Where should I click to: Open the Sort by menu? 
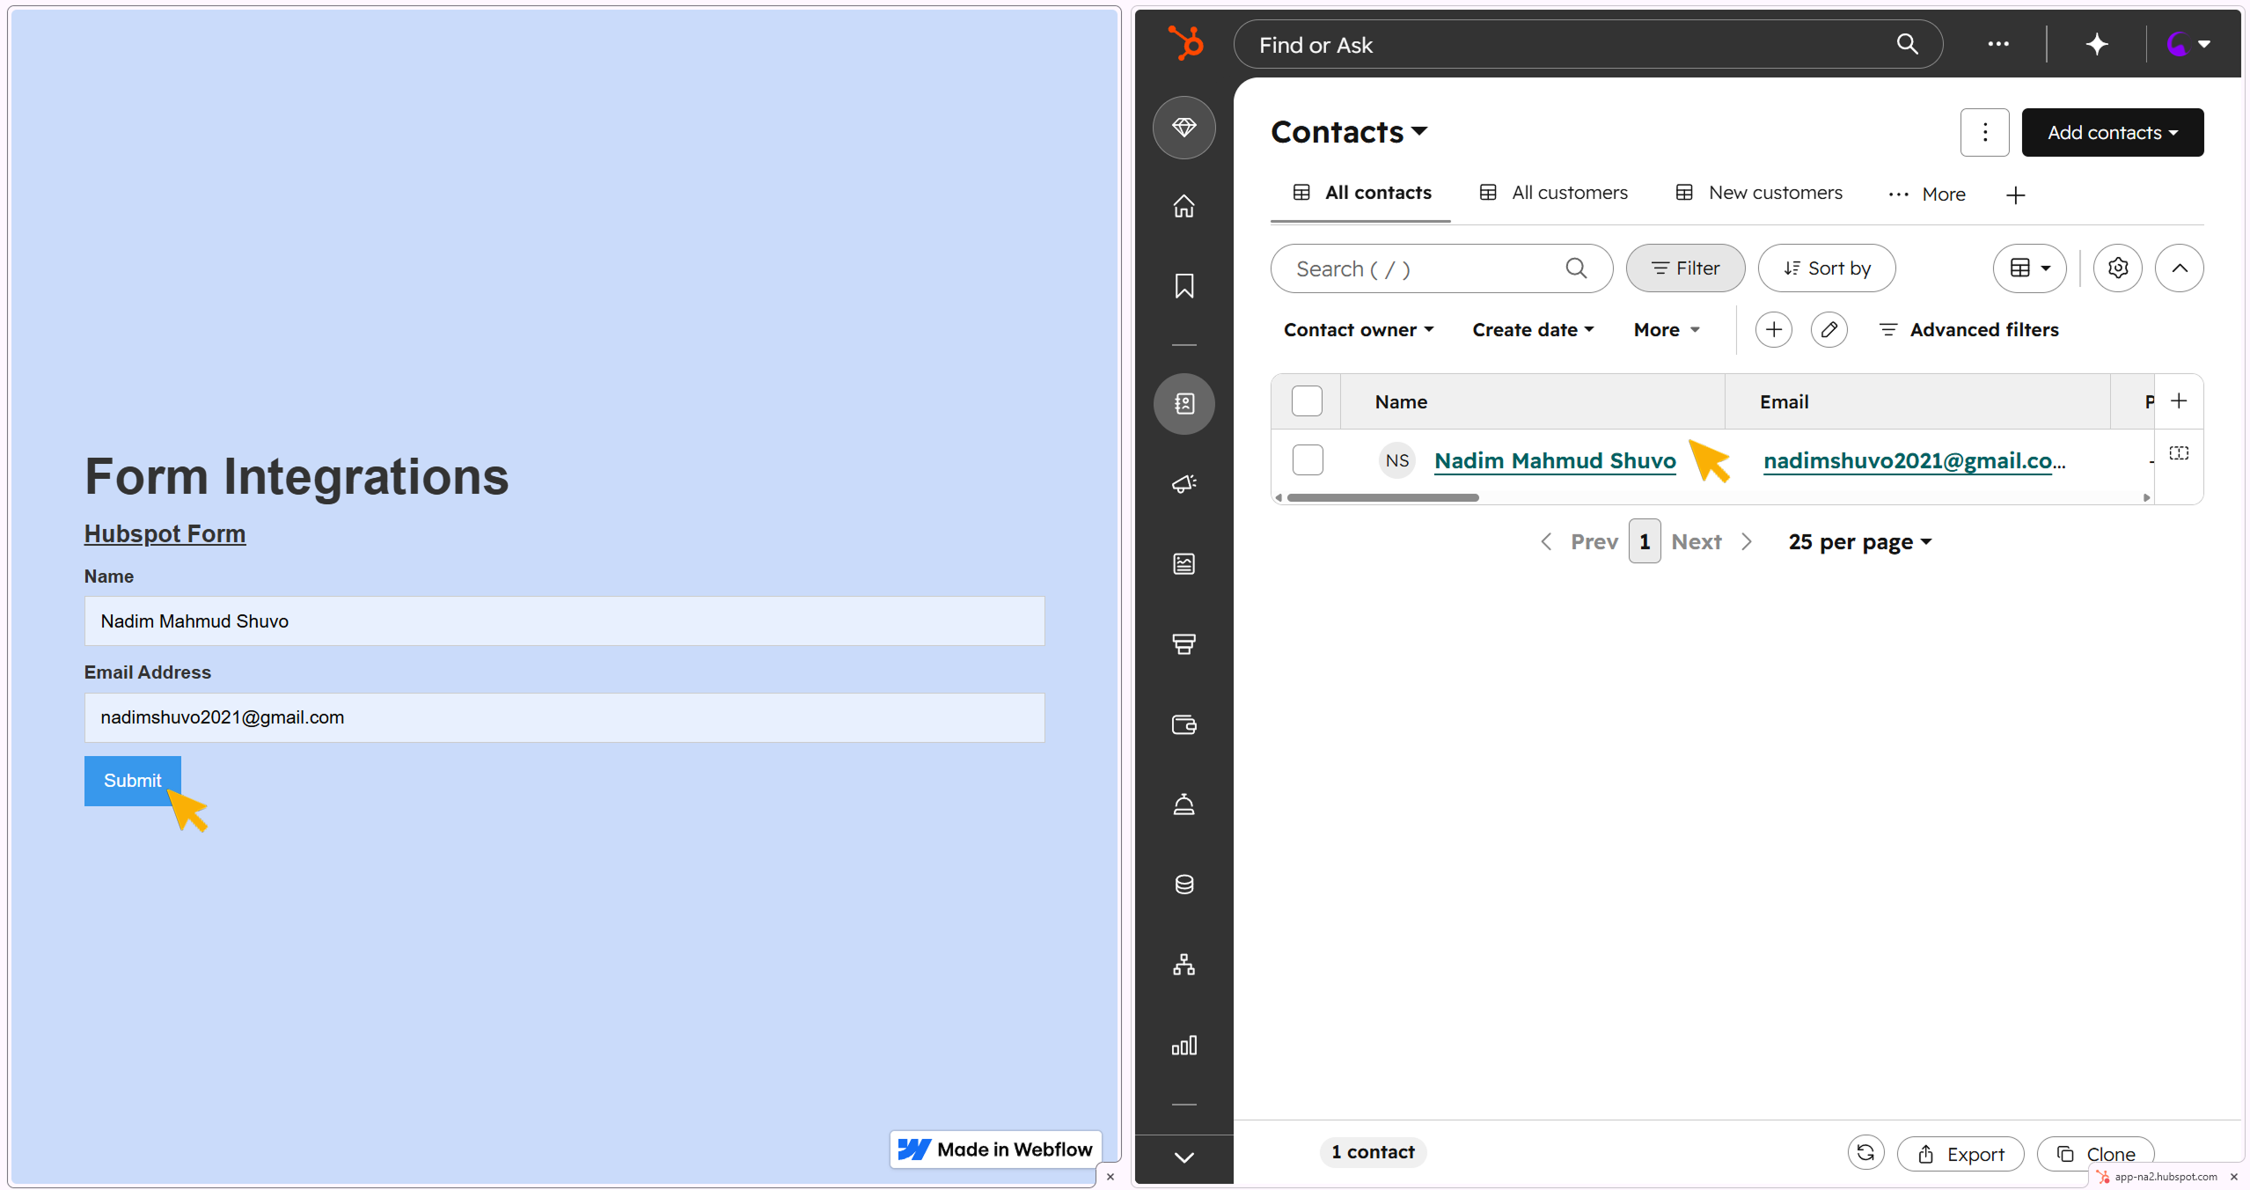(1826, 268)
